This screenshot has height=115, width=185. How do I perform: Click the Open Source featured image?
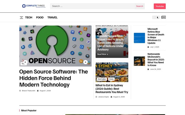click(x=55, y=46)
